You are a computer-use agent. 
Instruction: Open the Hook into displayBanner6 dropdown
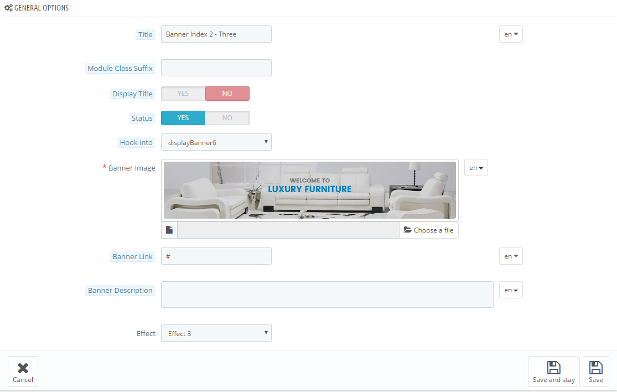click(x=216, y=142)
